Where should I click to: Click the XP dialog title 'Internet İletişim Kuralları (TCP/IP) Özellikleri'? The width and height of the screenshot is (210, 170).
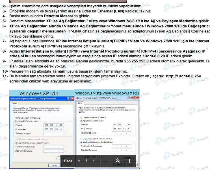(x=33, y=99)
